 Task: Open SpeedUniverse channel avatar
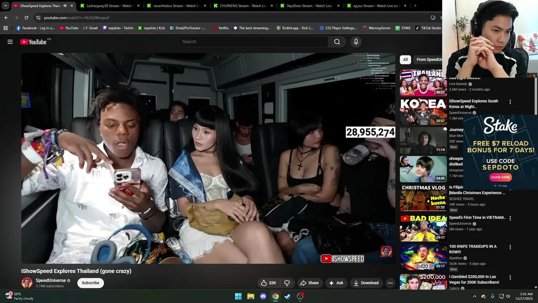click(x=27, y=283)
